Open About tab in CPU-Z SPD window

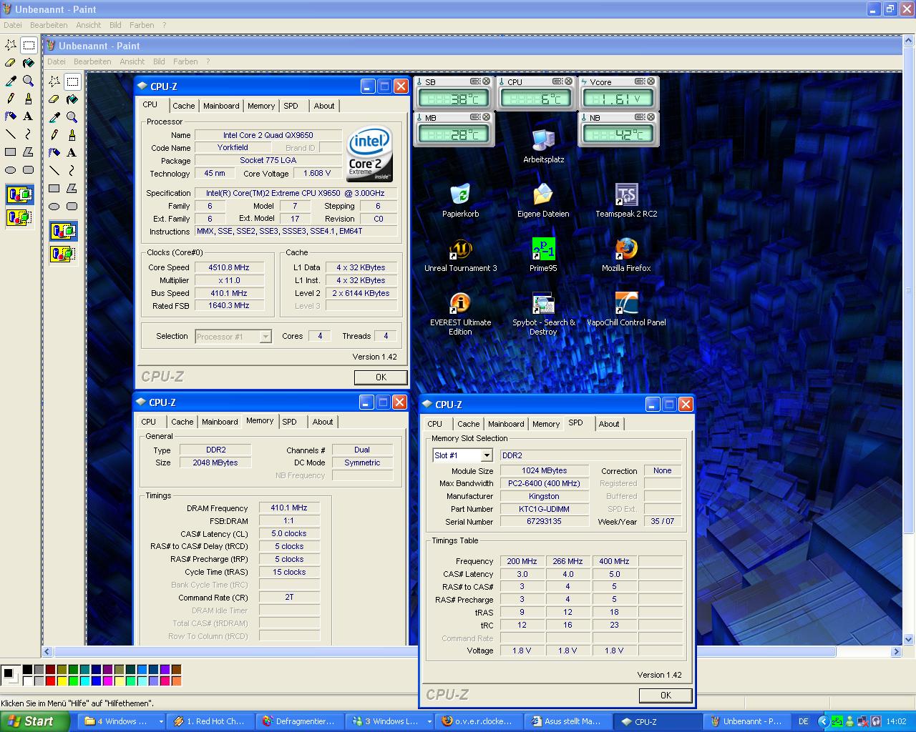click(x=609, y=424)
